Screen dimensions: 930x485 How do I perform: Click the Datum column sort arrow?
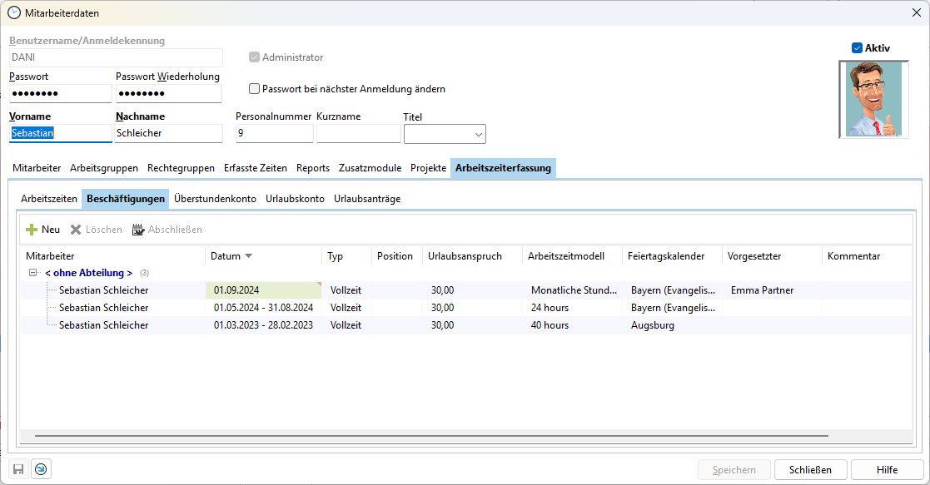tap(248, 256)
